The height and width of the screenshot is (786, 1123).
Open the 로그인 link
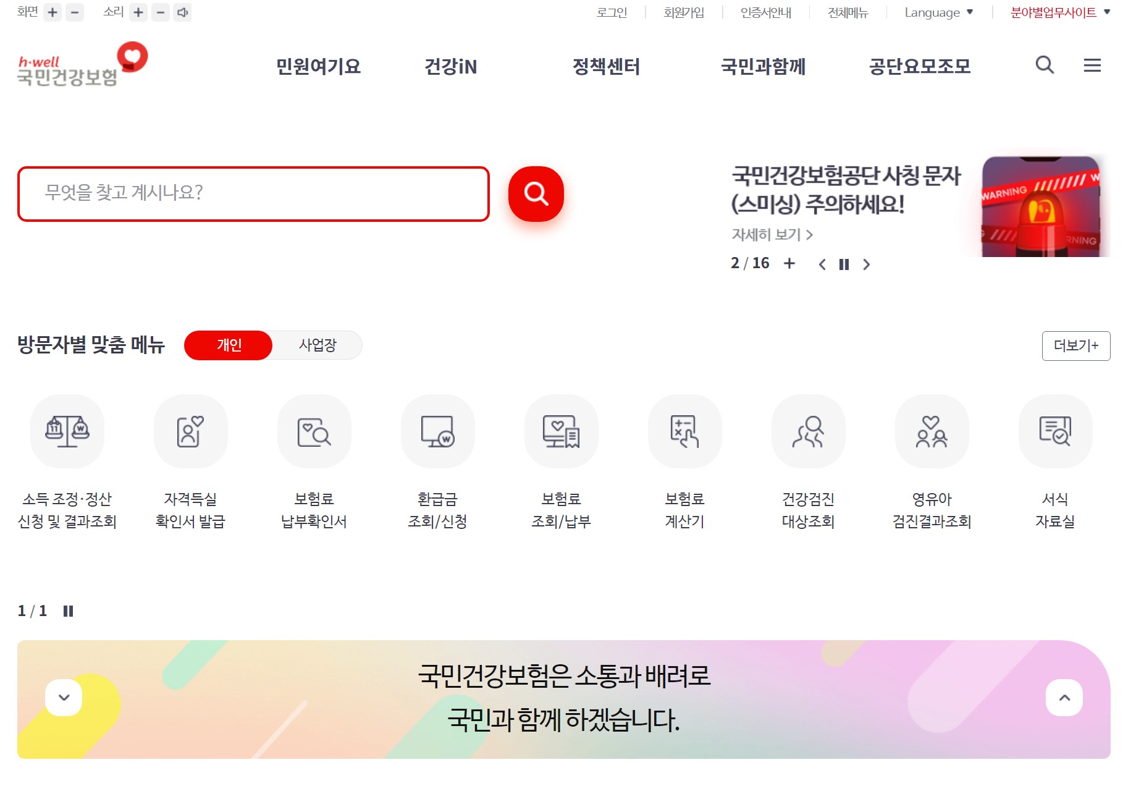[x=612, y=12]
